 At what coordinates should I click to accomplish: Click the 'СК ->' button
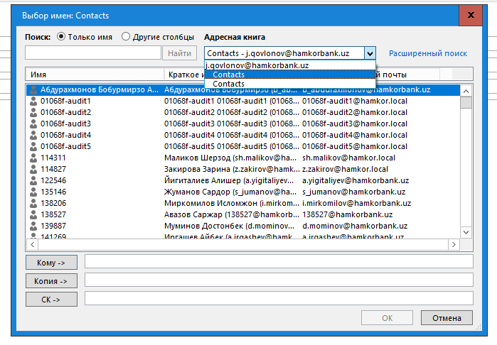tap(51, 300)
